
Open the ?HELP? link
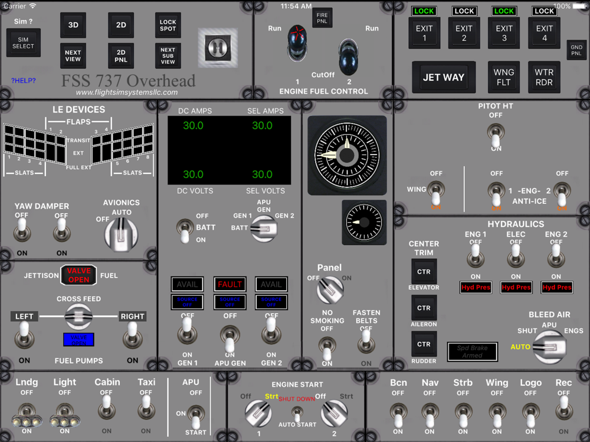[x=24, y=80]
